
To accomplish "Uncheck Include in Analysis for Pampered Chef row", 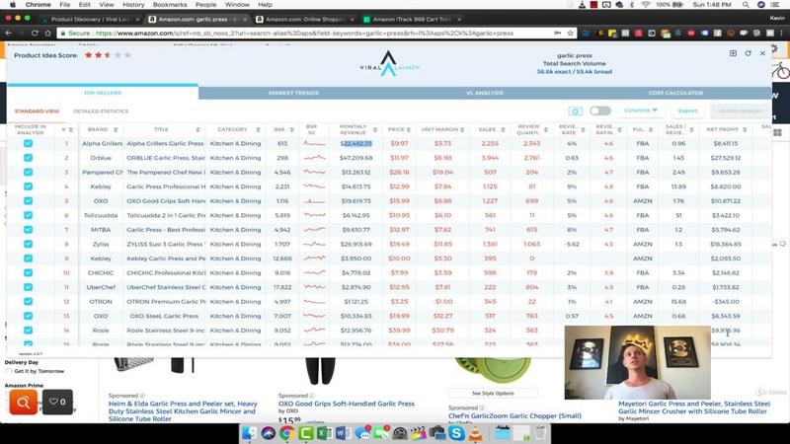I will pyautogui.click(x=29, y=172).
